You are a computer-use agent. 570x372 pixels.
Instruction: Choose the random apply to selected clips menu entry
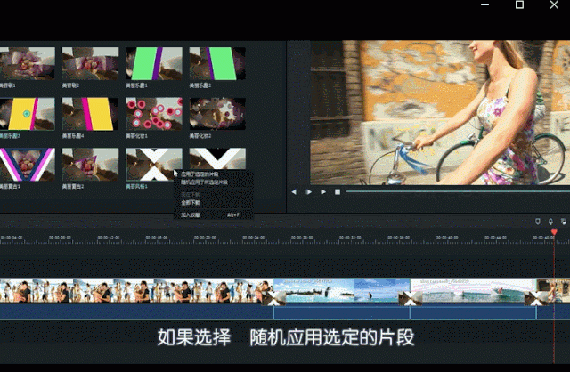204,182
